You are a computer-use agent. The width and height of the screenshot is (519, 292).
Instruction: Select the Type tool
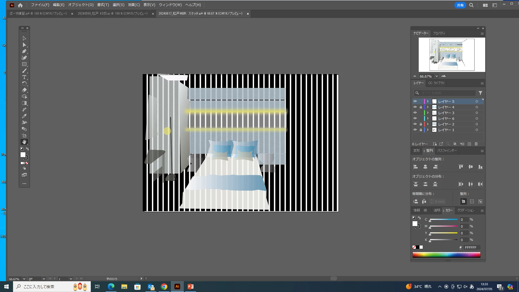coord(24,77)
